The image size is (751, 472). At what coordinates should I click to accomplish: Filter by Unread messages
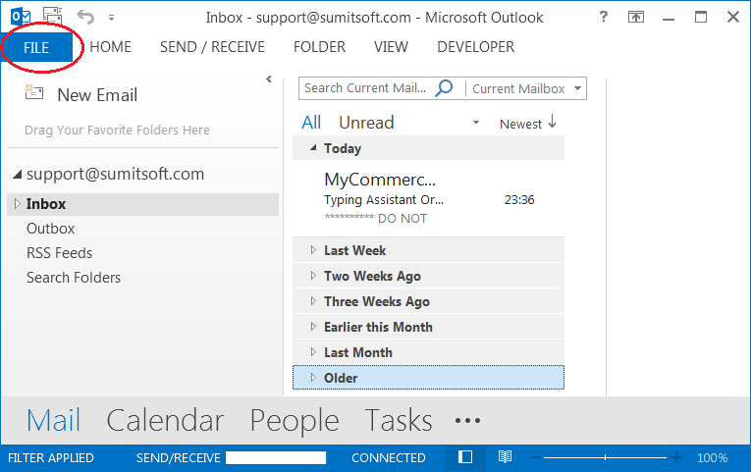[x=366, y=123]
